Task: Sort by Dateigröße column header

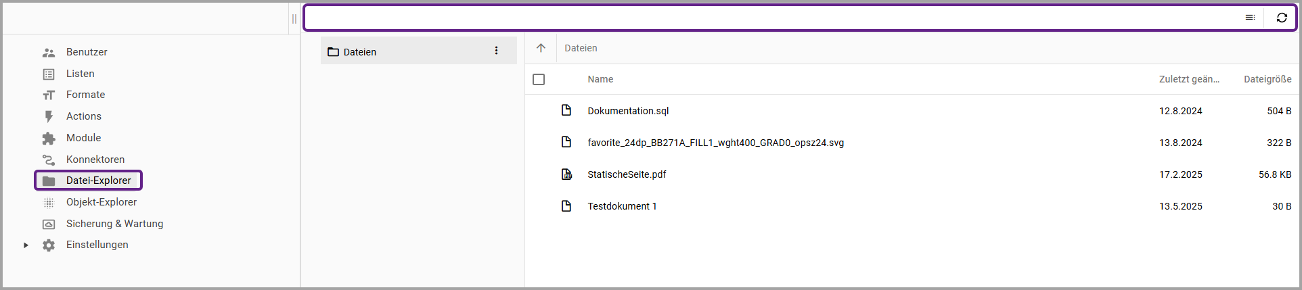Action: click(1267, 80)
